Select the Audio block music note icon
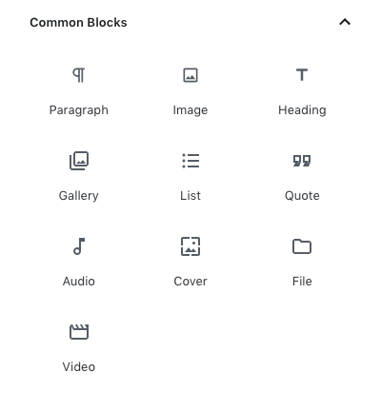This screenshot has height=411, width=381. tap(79, 246)
